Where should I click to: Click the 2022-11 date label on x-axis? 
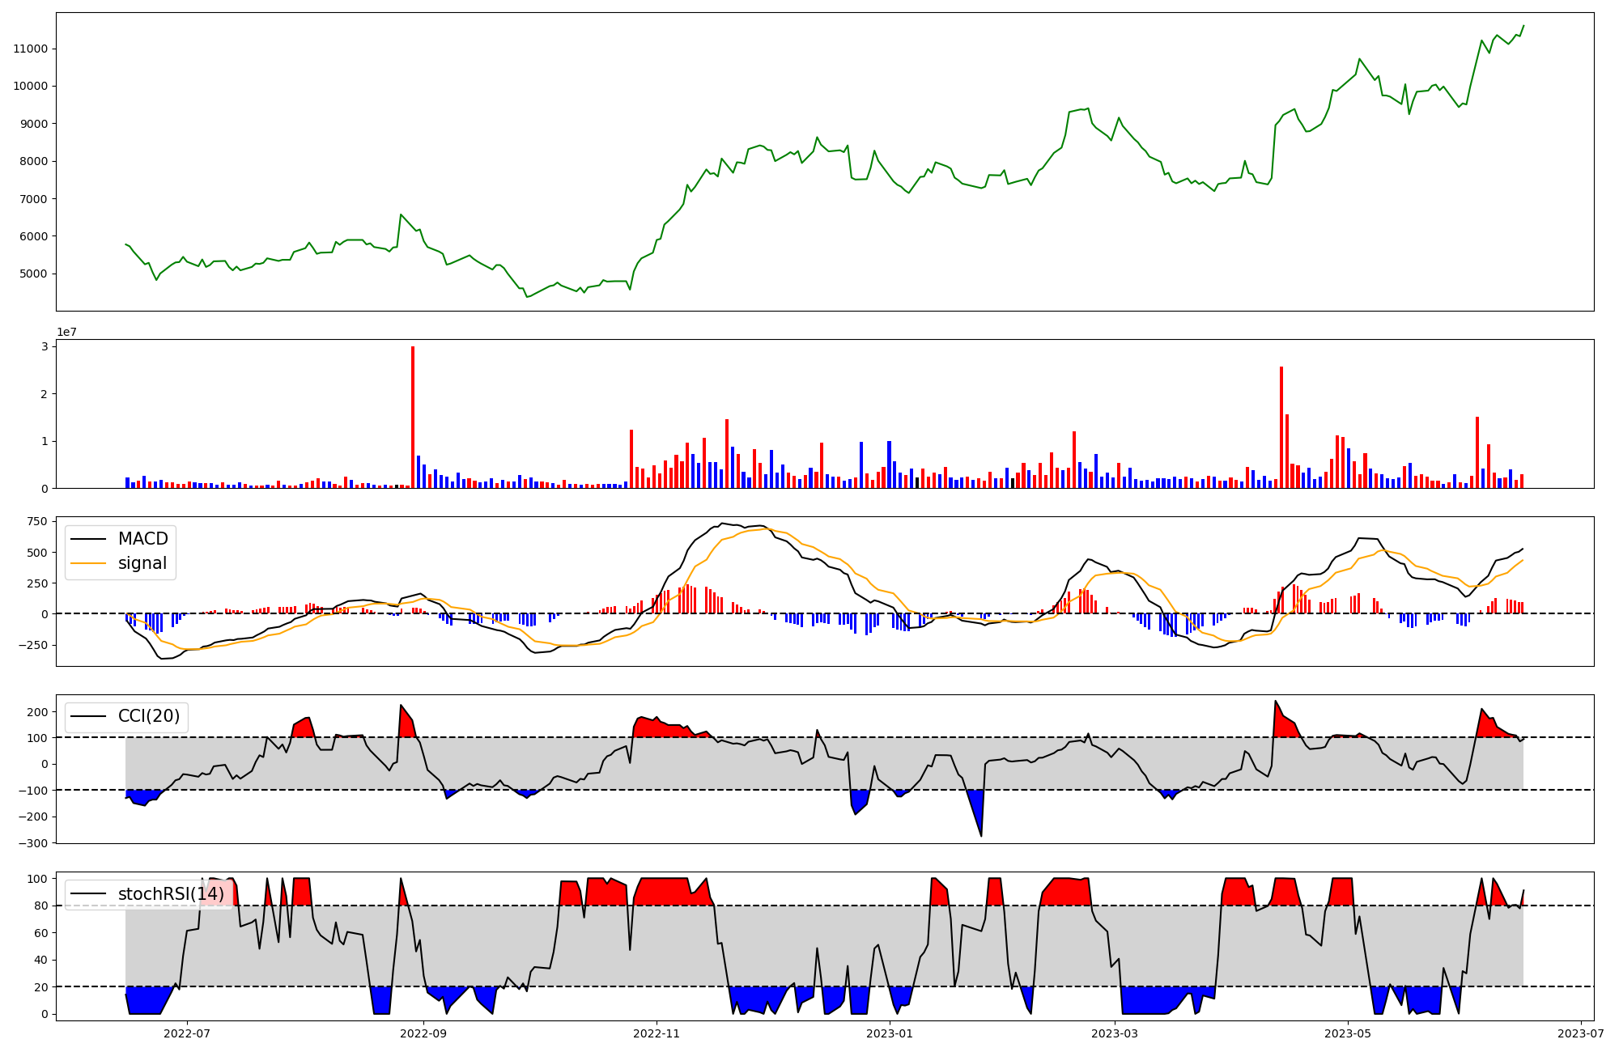[657, 1033]
